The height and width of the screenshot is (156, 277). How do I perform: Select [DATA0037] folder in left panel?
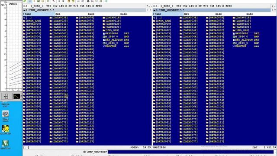[32, 142]
